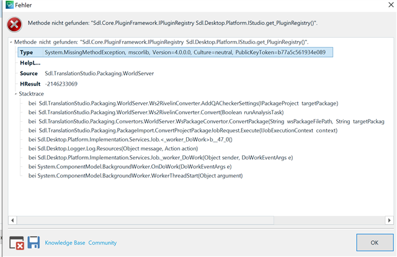Select the HelpLink row
The image size is (397, 257).
click(30, 63)
